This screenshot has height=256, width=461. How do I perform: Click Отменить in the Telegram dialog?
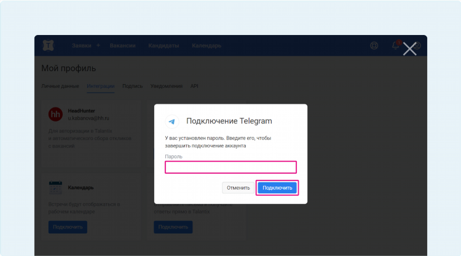pyautogui.click(x=238, y=188)
